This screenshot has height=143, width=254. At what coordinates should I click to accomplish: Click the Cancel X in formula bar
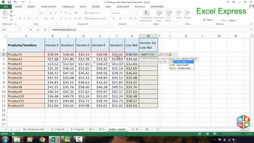pyautogui.click(x=31, y=30)
